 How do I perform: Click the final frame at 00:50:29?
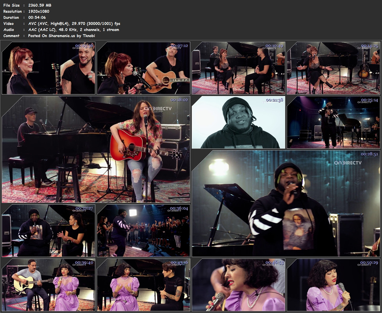(334, 285)
